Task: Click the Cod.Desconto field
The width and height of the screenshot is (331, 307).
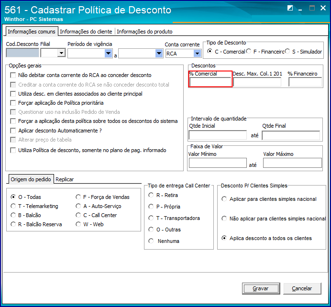Action: click(x=22, y=53)
